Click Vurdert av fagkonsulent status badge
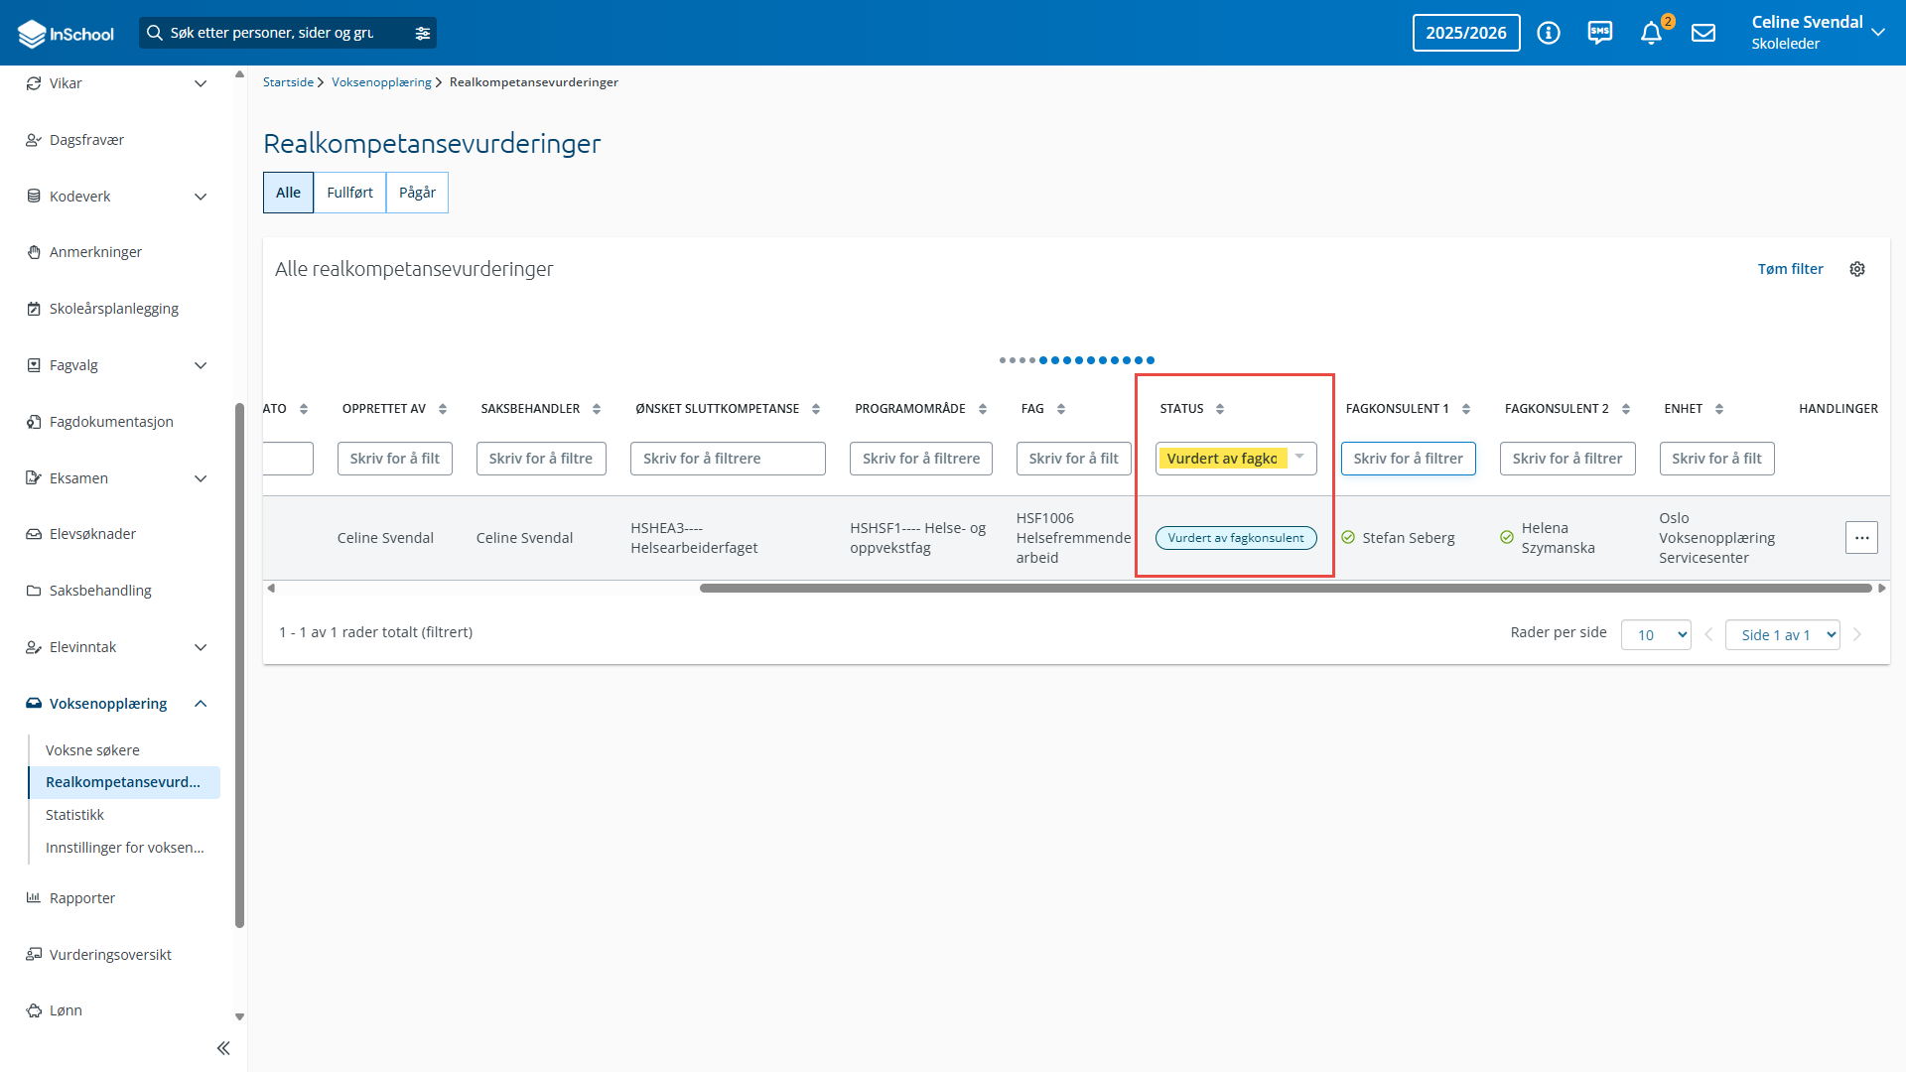This screenshot has width=1906, height=1072. [x=1236, y=538]
